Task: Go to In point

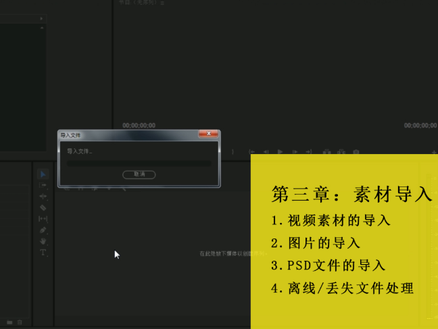Action: tap(251, 151)
